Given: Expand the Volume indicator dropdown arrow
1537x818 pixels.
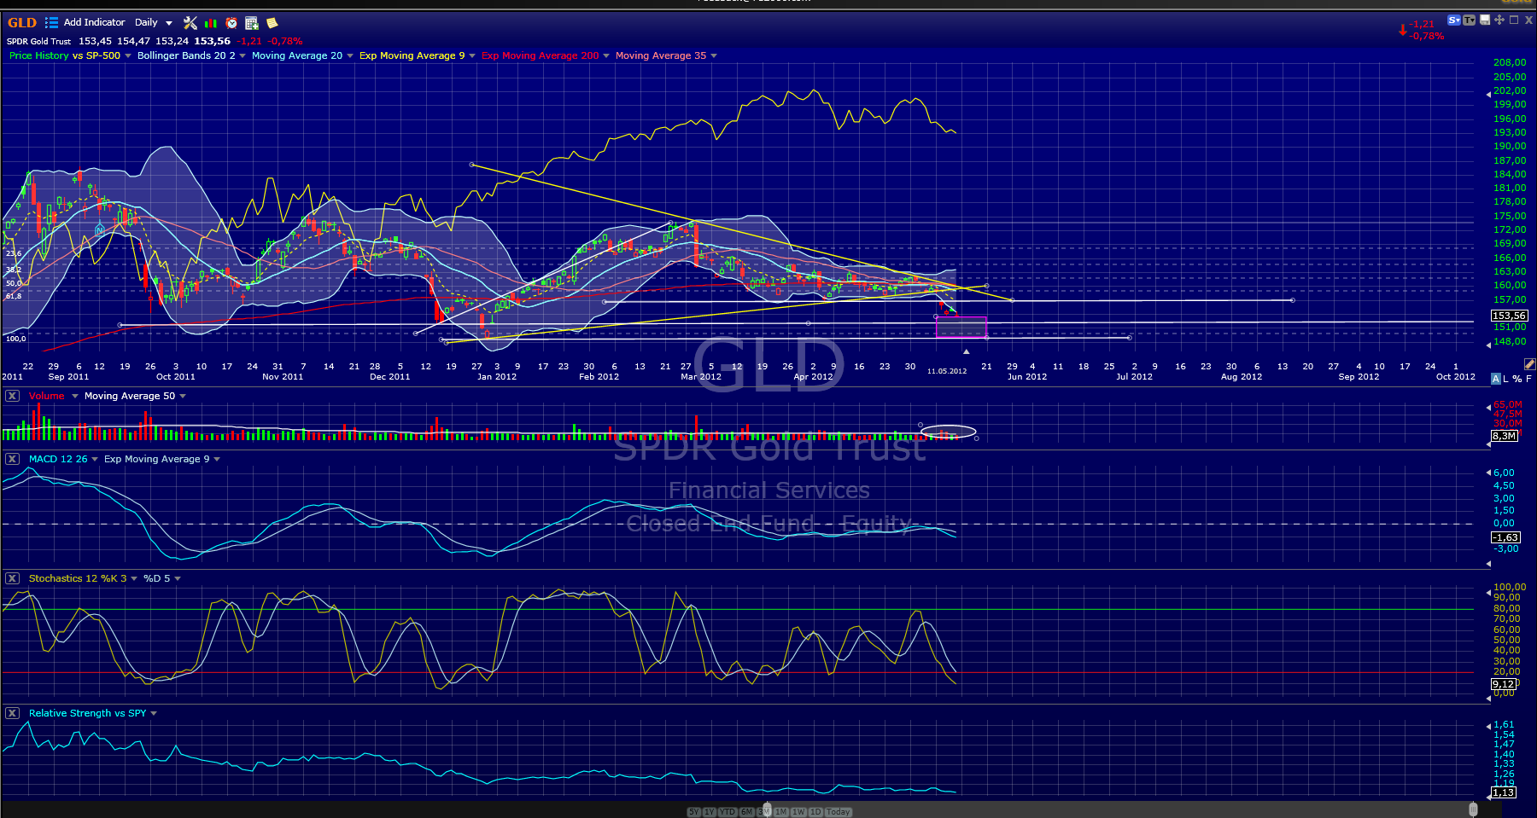Looking at the screenshot, I should coord(75,396).
